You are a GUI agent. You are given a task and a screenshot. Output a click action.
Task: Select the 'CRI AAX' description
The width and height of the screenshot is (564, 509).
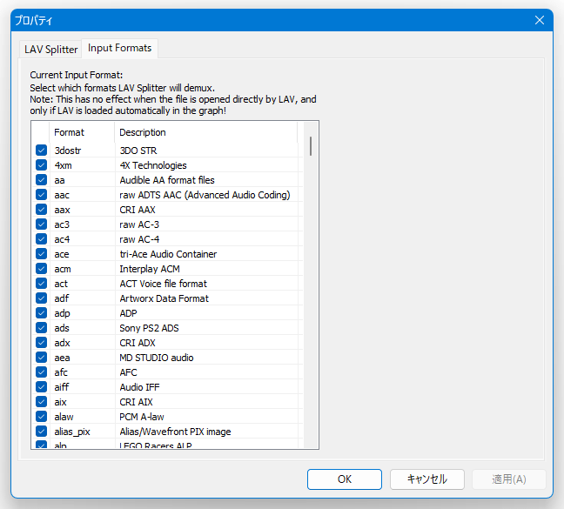tap(138, 210)
